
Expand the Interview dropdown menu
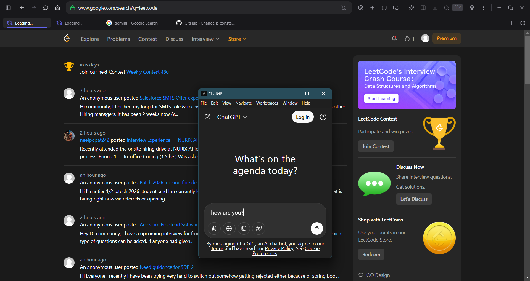coord(205,39)
